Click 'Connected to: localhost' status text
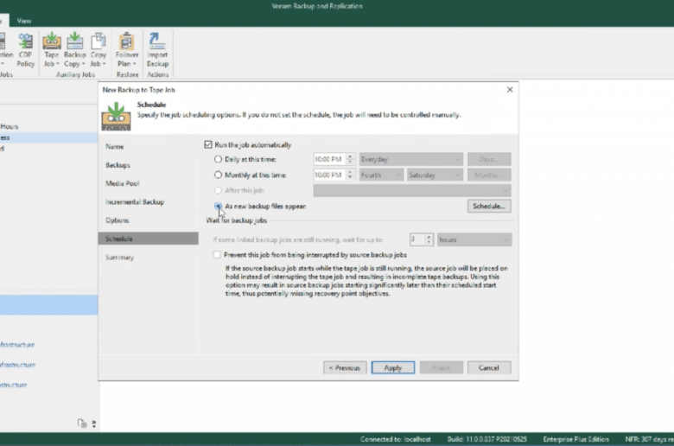Viewport: 674px width, 446px height. pos(396,439)
